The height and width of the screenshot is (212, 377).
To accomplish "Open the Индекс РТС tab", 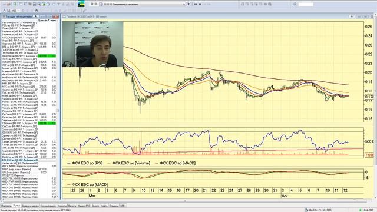I will click(84, 206).
